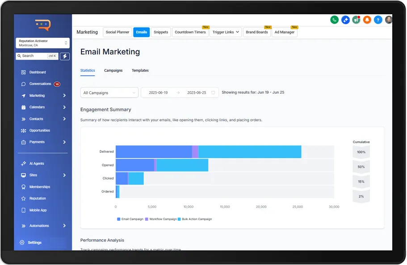Open Opportunities from the sidebar
The image size is (407, 265).
point(40,130)
